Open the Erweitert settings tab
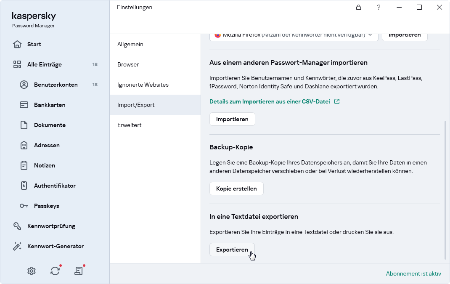 (130, 125)
